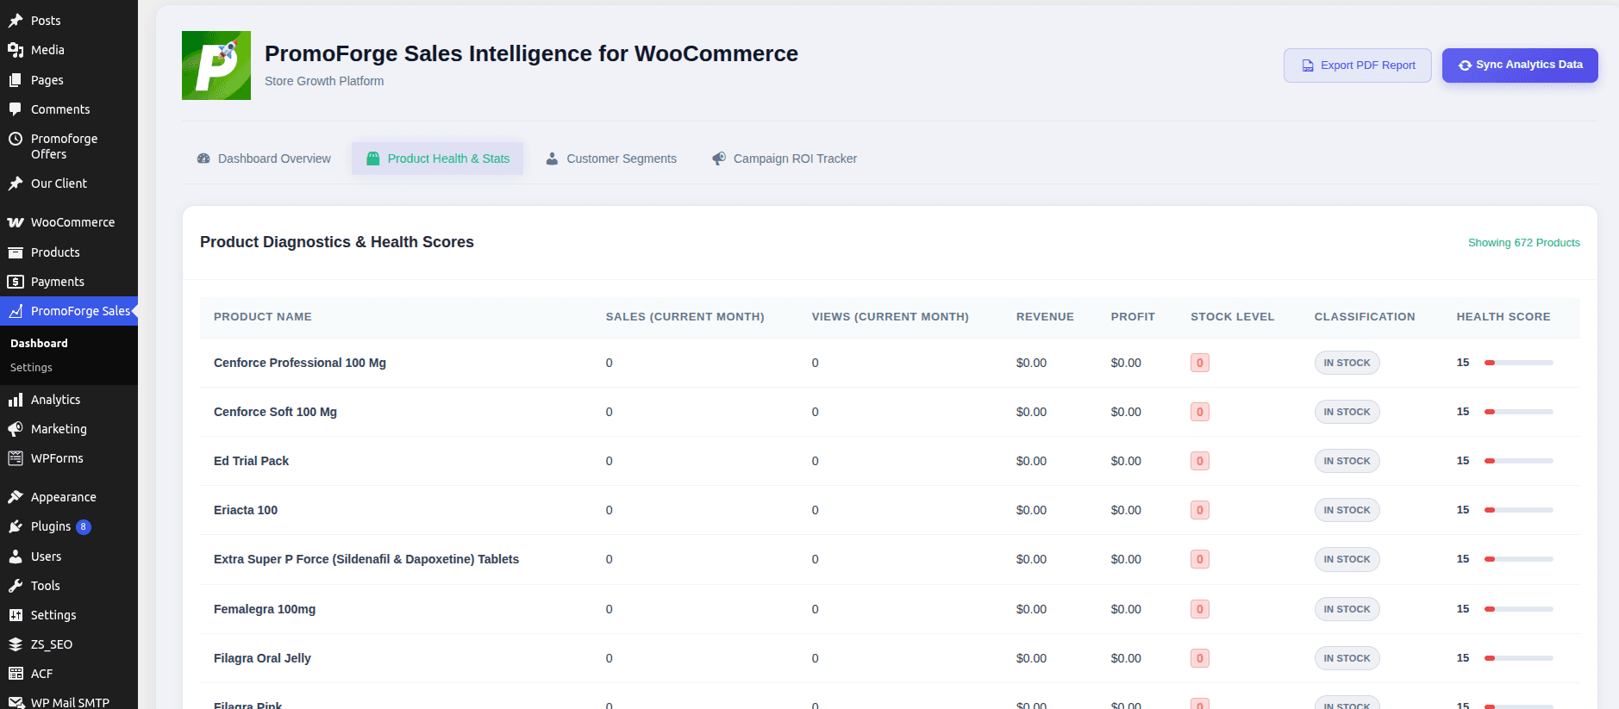The image size is (1619, 709).
Task: Click the Payments dollar icon
Action: (16, 282)
